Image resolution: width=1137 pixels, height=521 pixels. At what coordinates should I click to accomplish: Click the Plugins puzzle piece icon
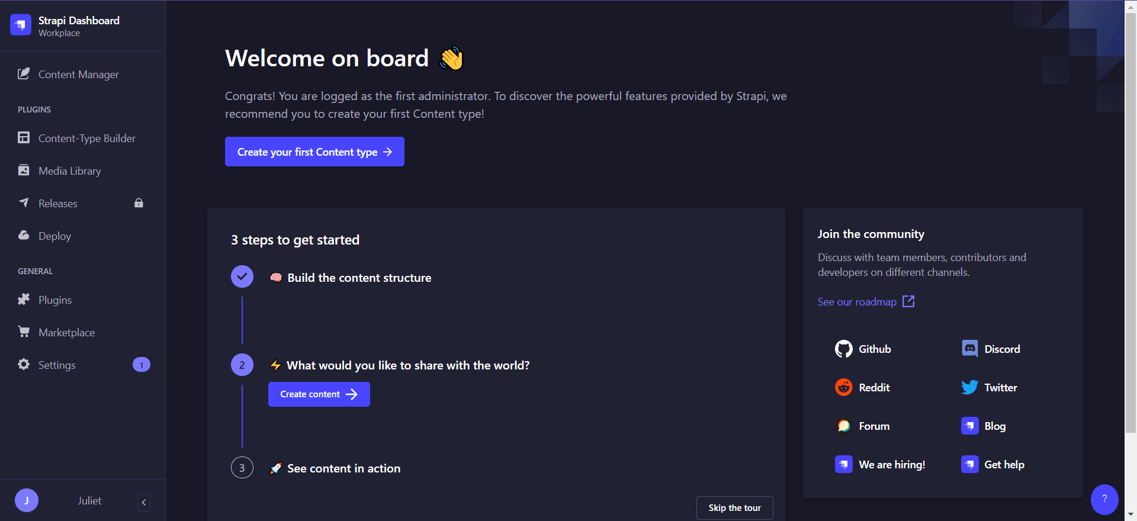coord(24,300)
